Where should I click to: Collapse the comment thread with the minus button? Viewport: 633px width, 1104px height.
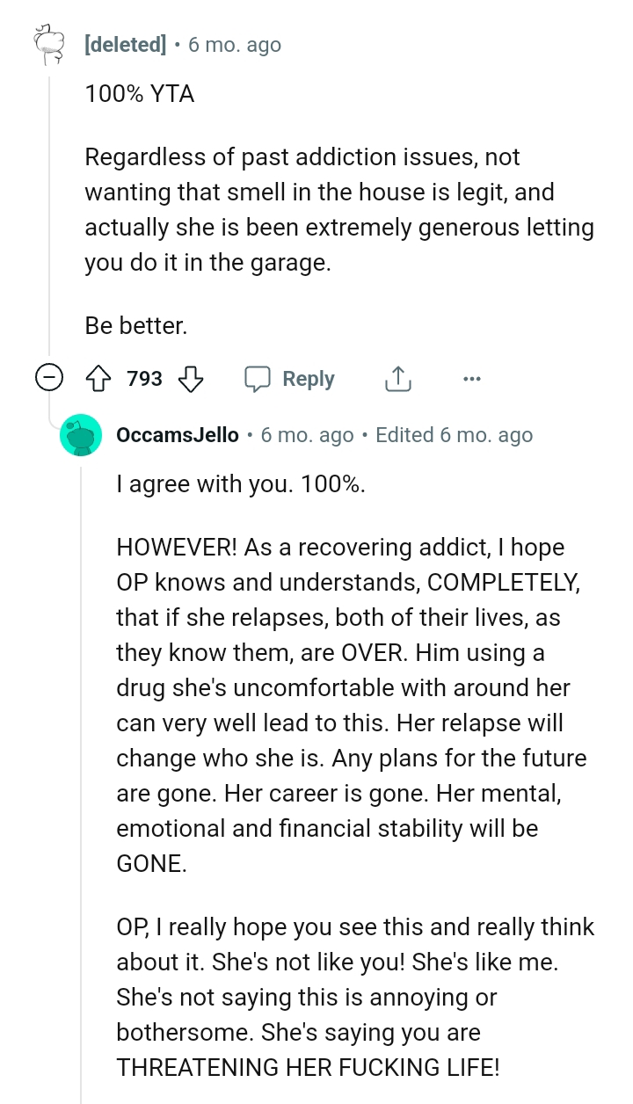50,378
